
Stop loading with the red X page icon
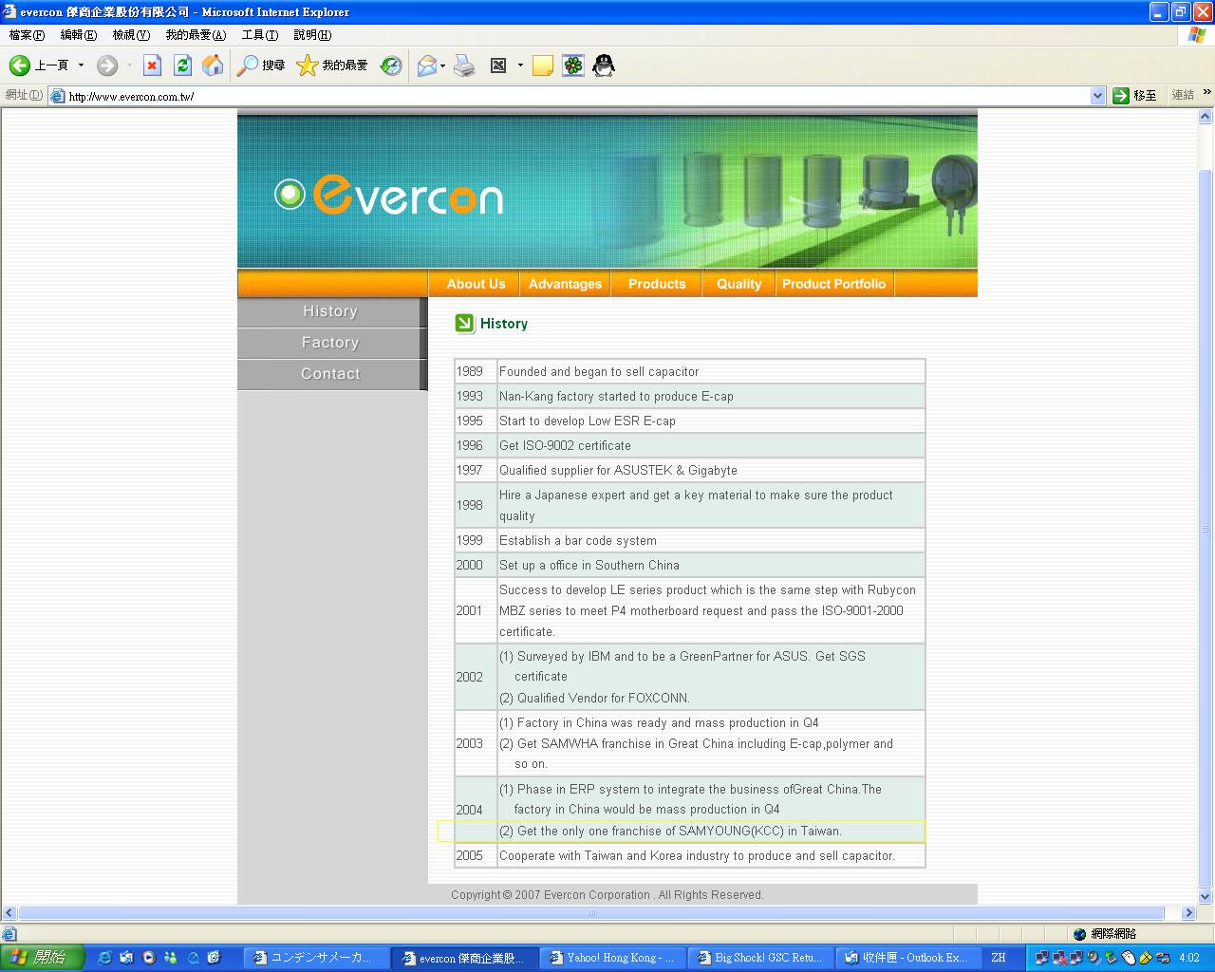click(152, 65)
